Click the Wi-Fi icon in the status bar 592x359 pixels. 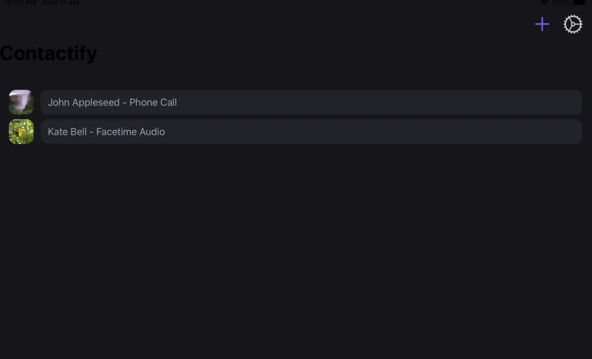[544, 3]
